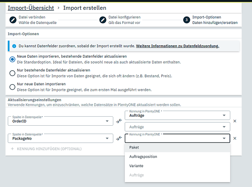The height and width of the screenshot is (187, 252).
Task: Remove the OrderID identifier row with X
Action: tap(235, 121)
